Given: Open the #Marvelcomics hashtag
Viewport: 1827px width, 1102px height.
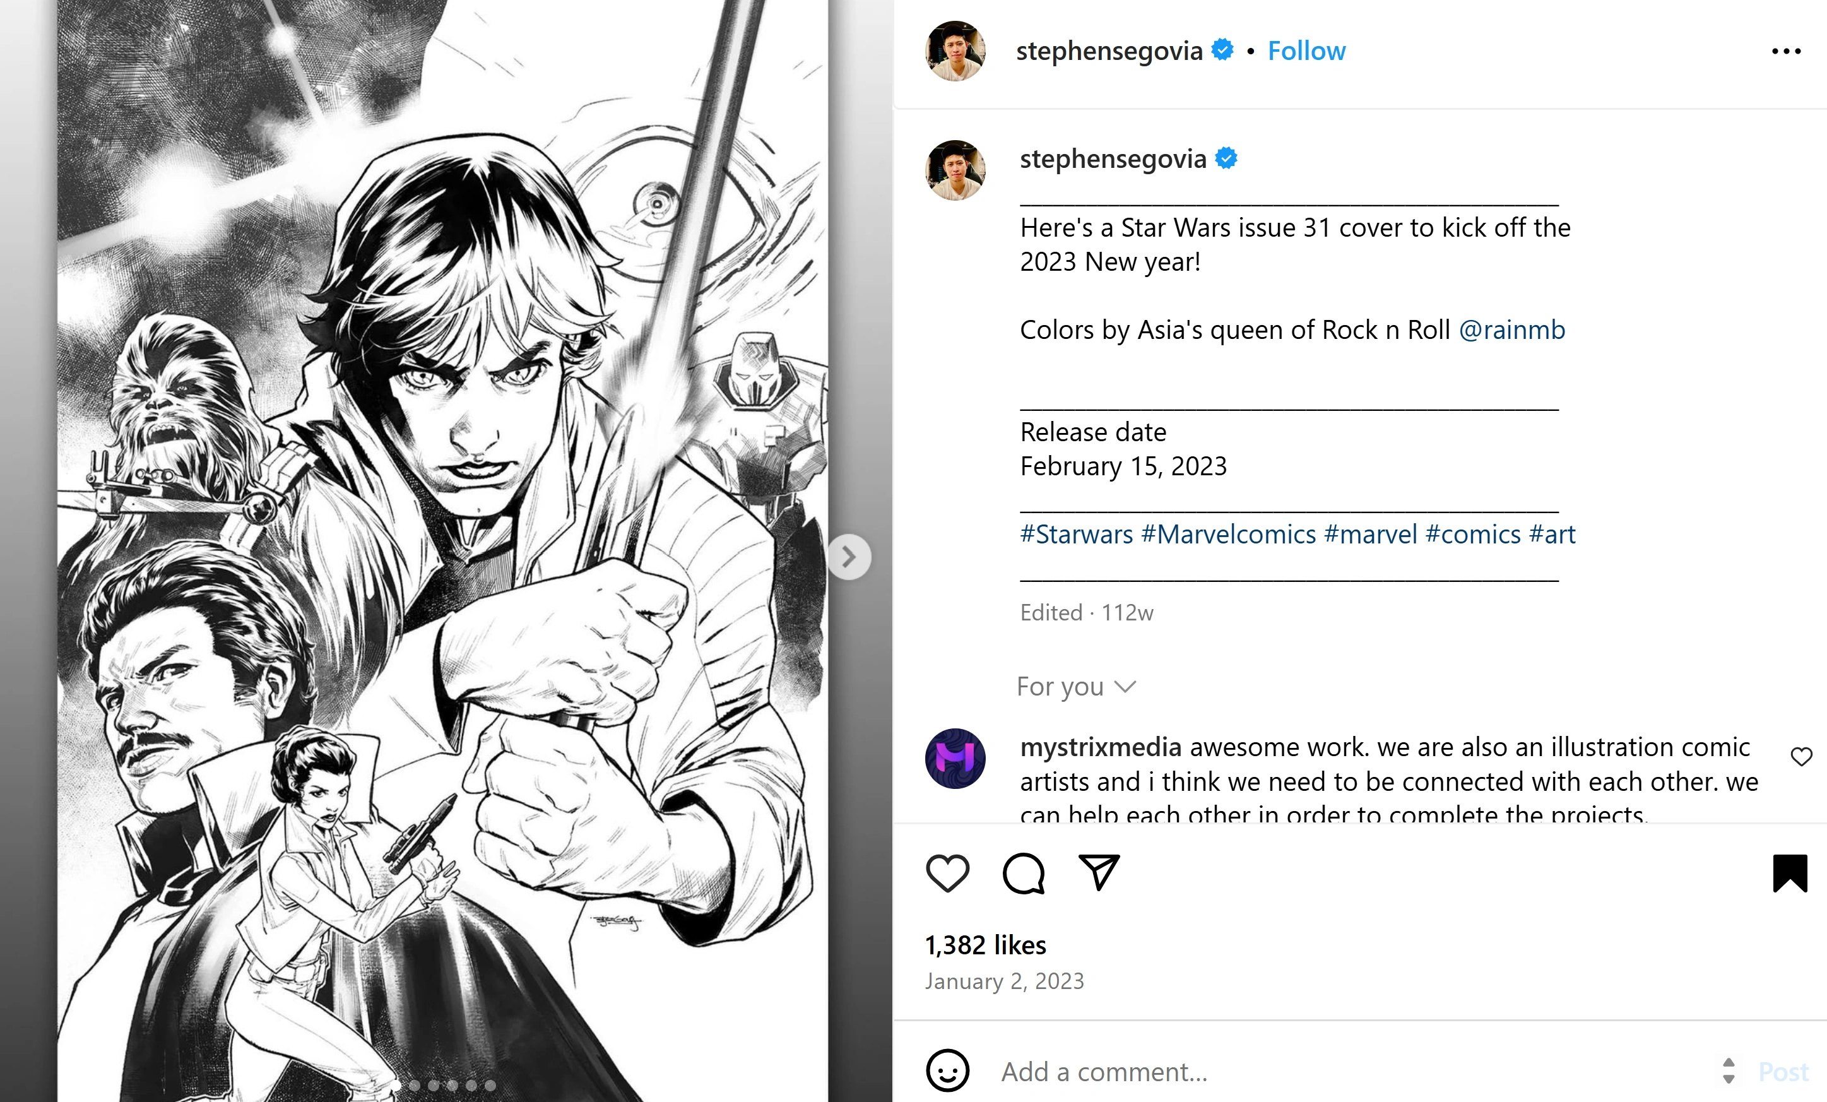Looking at the screenshot, I should tap(1229, 535).
